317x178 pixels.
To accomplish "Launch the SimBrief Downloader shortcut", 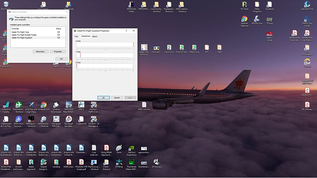I will click(x=56, y=107).
